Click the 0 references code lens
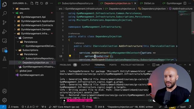Screen dimensions: 194x109 [x=74, y=34]
